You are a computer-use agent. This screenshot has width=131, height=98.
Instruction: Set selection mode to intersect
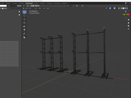(39, 6)
